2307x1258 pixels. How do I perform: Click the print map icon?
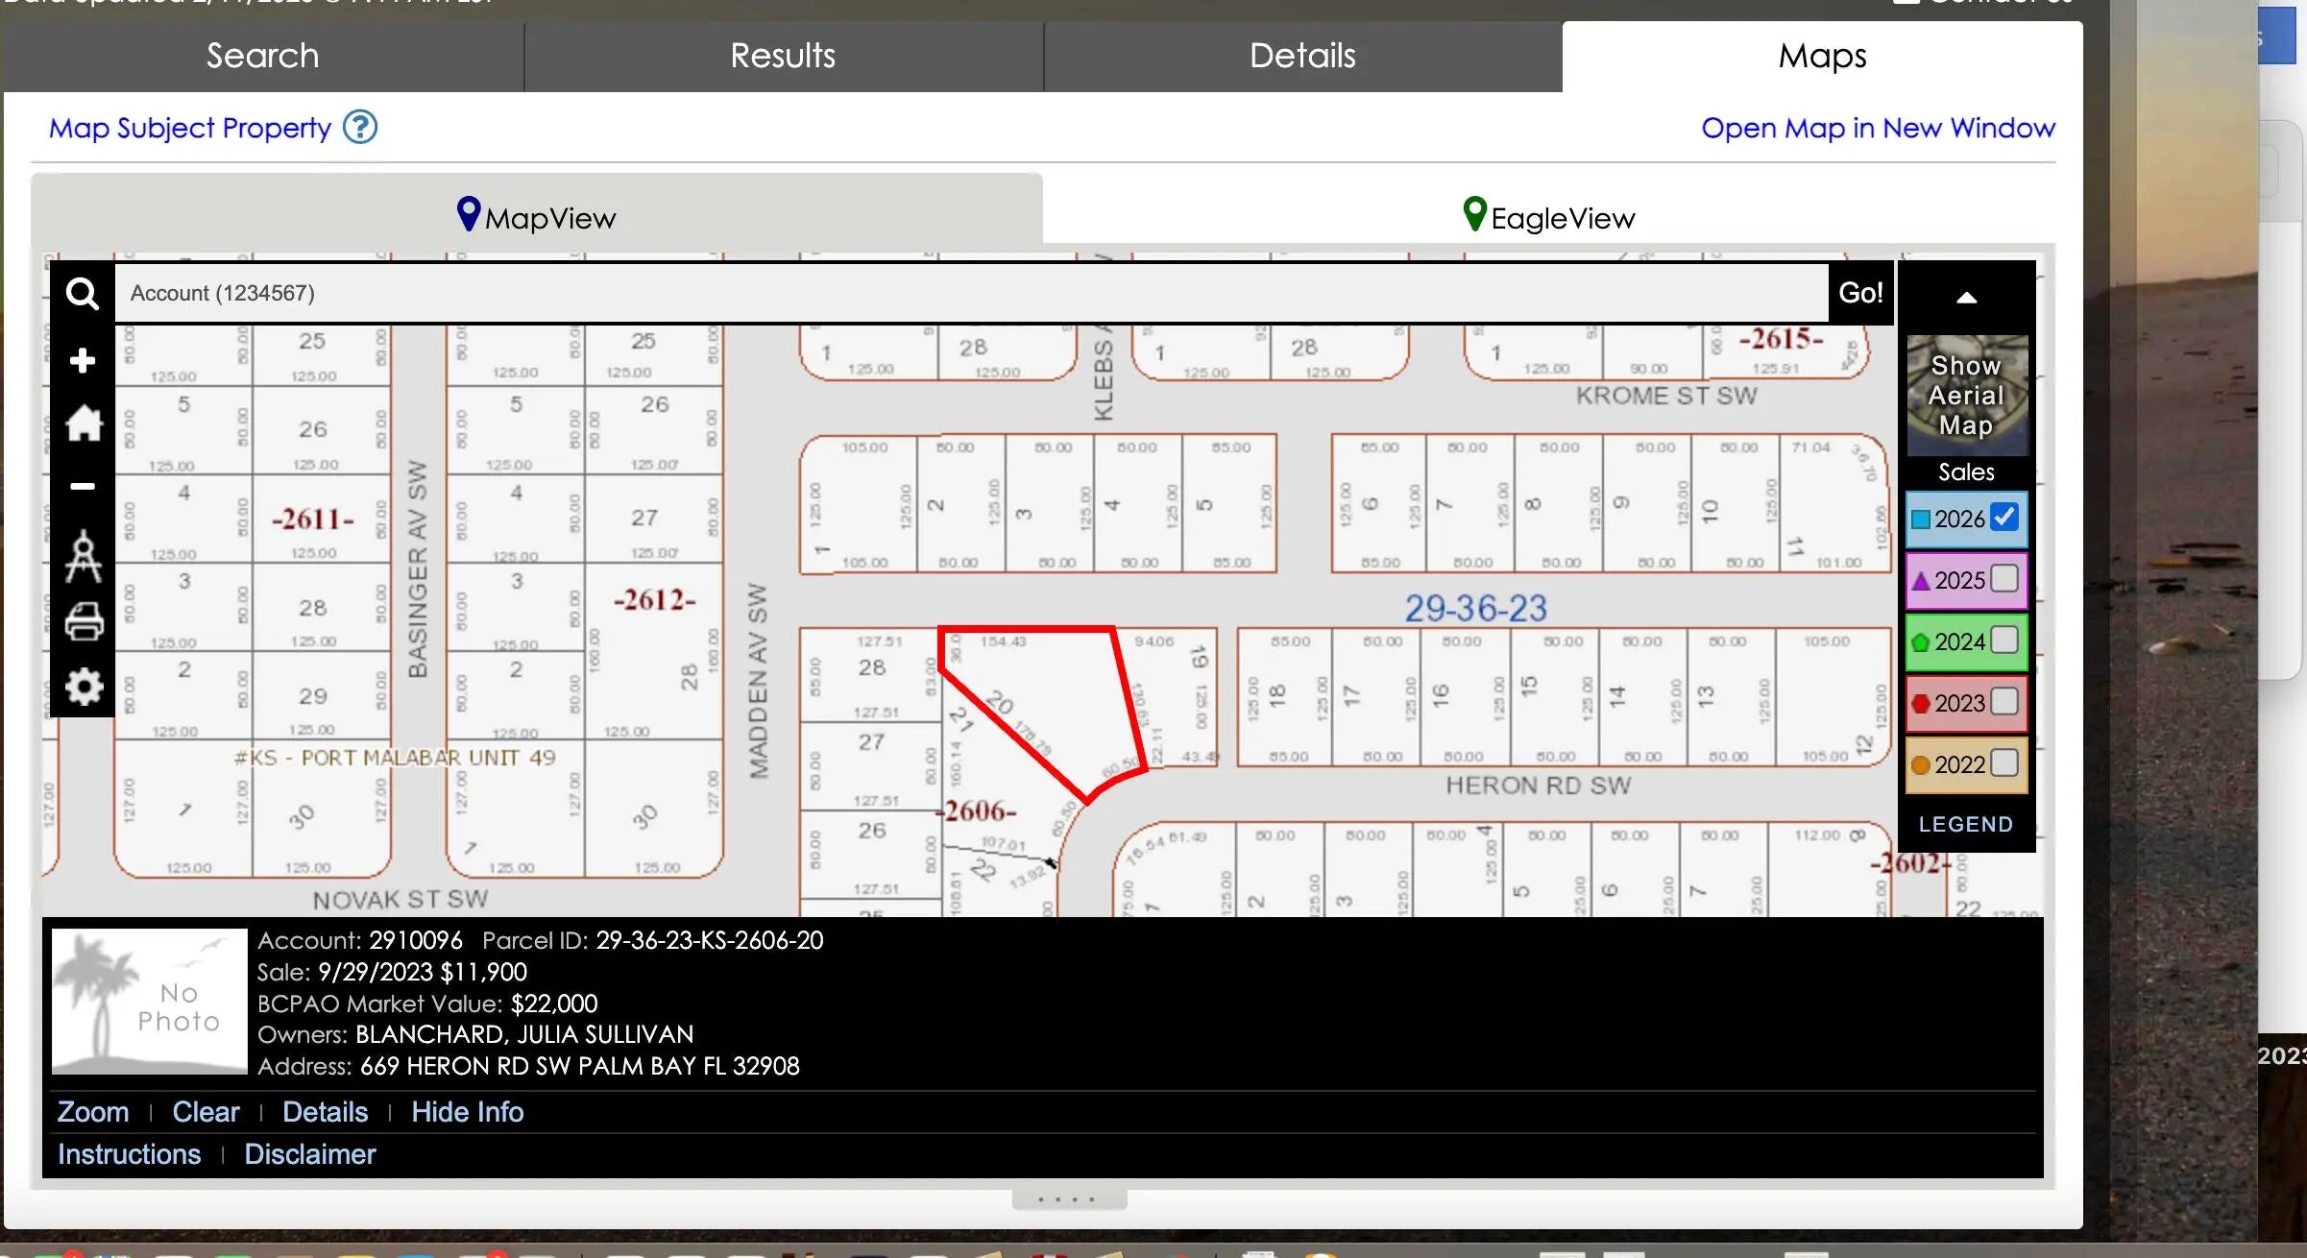point(84,621)
